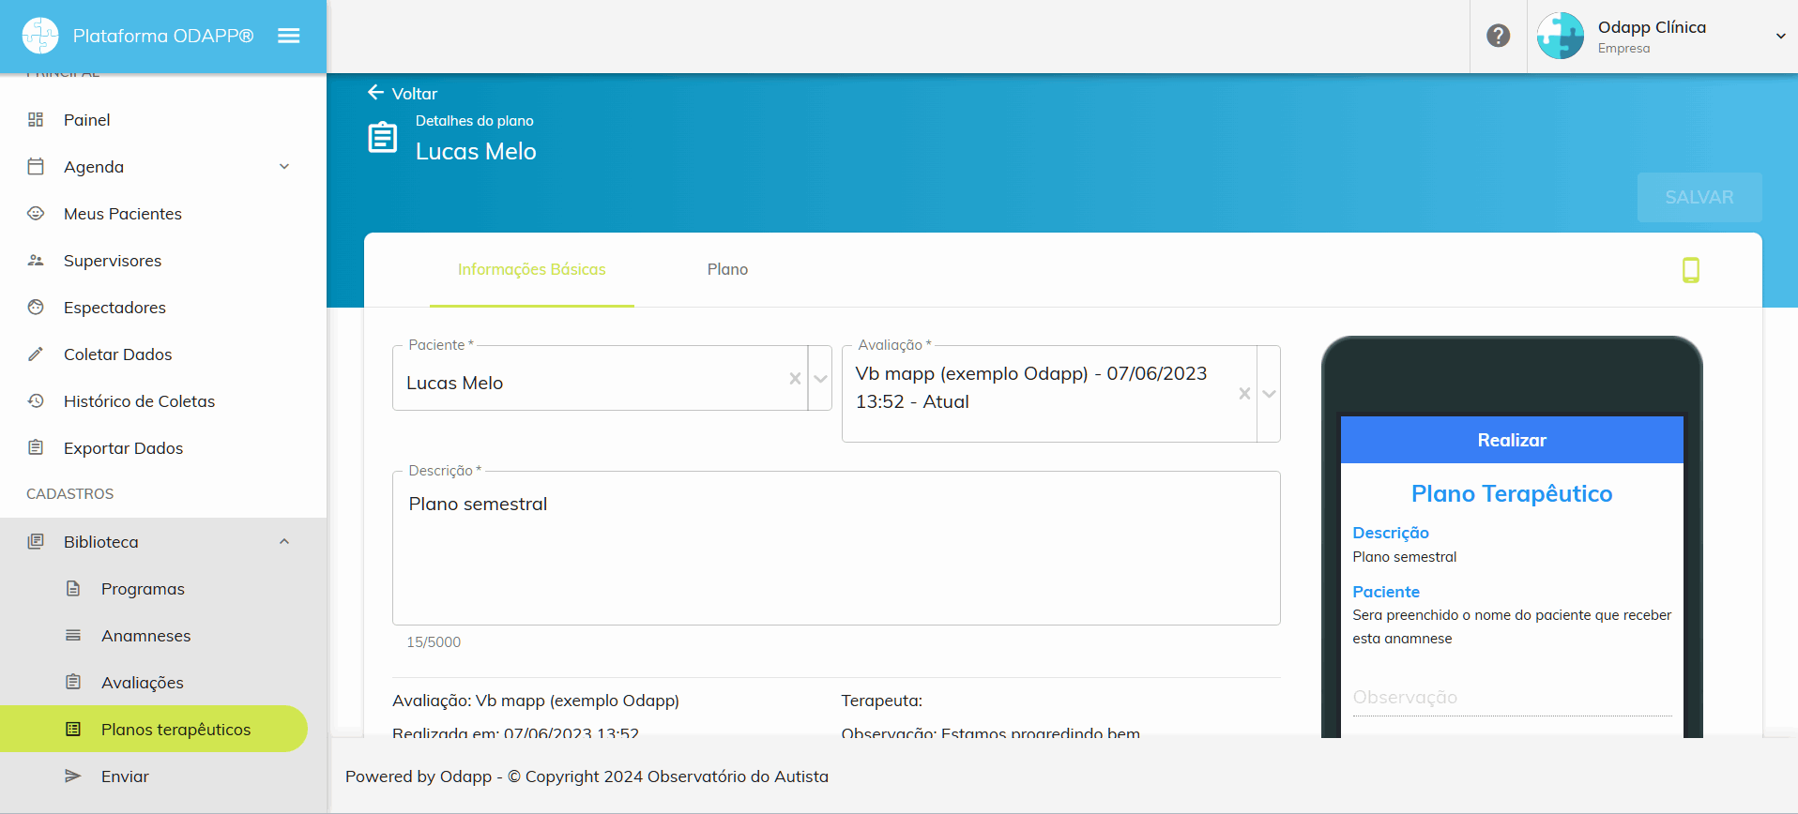This screenshot has width=1798, height=814.
Task: Click the Agenda calendar icon
Action: tap(36, 166)
